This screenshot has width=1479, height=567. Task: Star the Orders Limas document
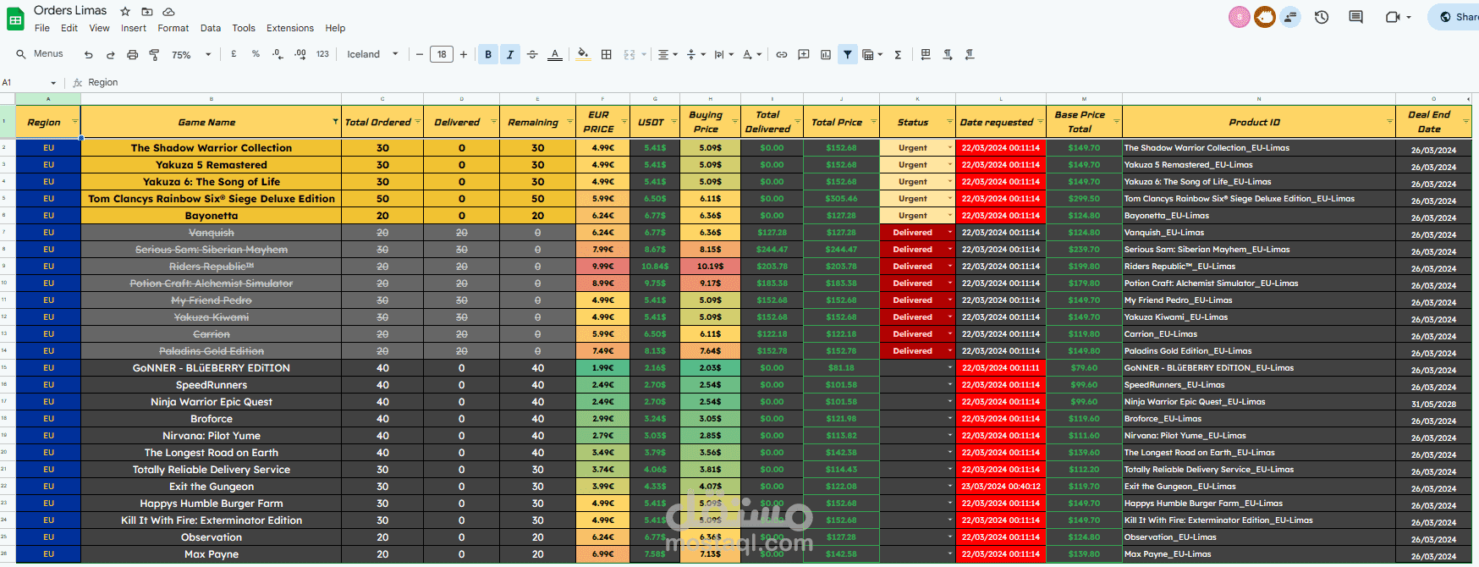click(x=125, y=11)
